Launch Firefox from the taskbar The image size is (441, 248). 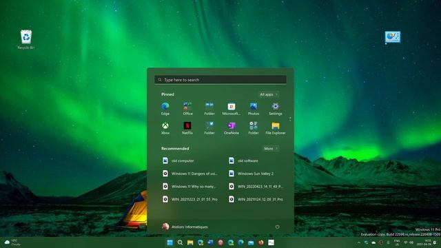261,242
